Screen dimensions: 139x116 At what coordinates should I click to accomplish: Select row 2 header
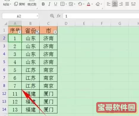click(4, 38)
